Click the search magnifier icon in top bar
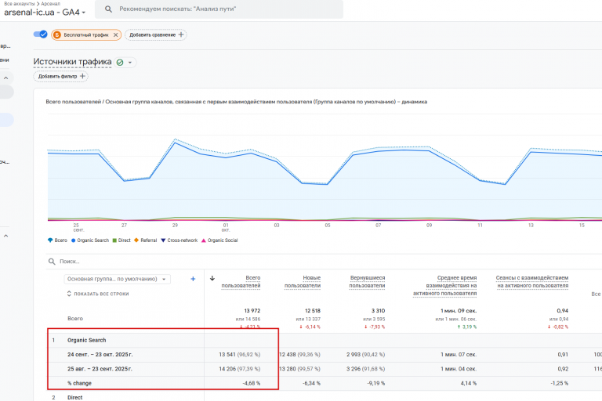 coord(109,9)
